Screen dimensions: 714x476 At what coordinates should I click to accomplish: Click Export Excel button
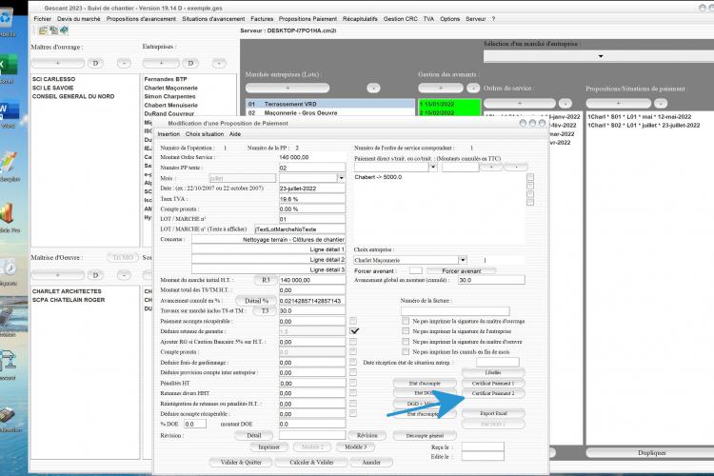(493, 413)
